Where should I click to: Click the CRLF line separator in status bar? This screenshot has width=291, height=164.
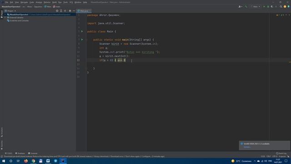point(269,156)
